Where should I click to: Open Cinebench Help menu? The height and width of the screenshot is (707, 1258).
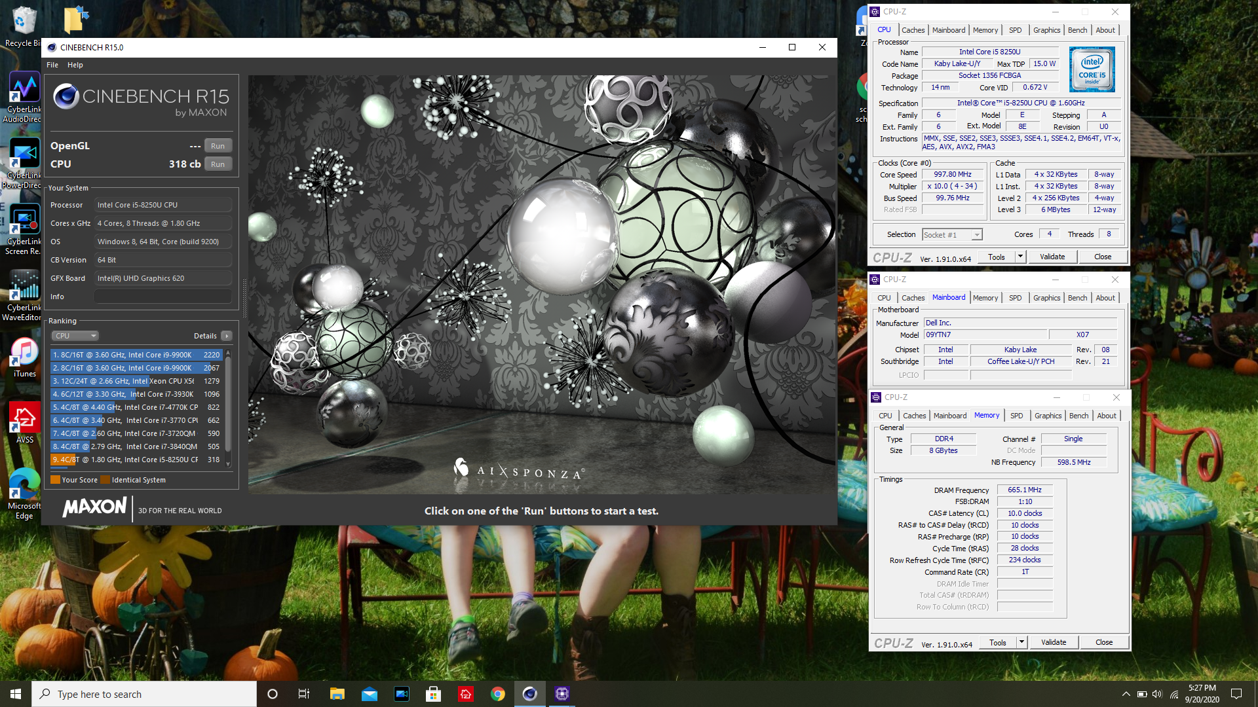point(75,65)
